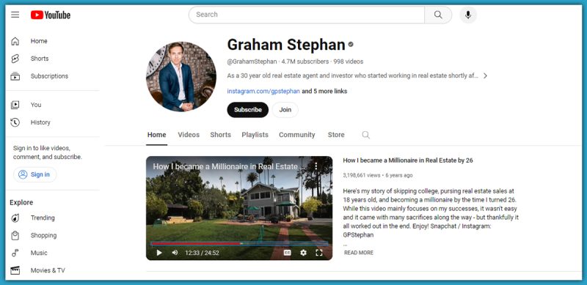587x285 pixels.
Task: Click the Join button
Action: [x=285, y=110]
